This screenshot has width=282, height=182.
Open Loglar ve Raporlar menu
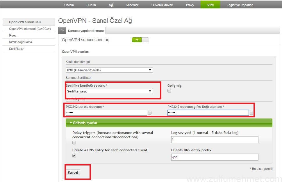tap(240, 5)
